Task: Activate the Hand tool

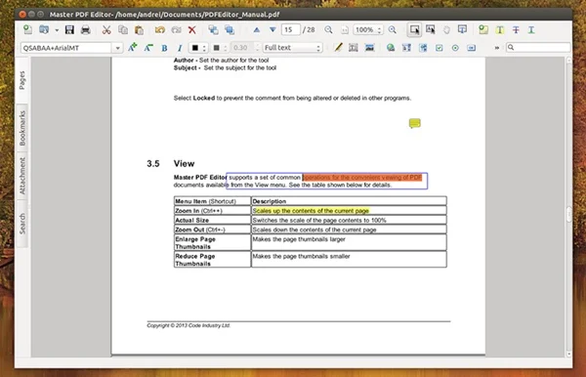Action: 446,29
